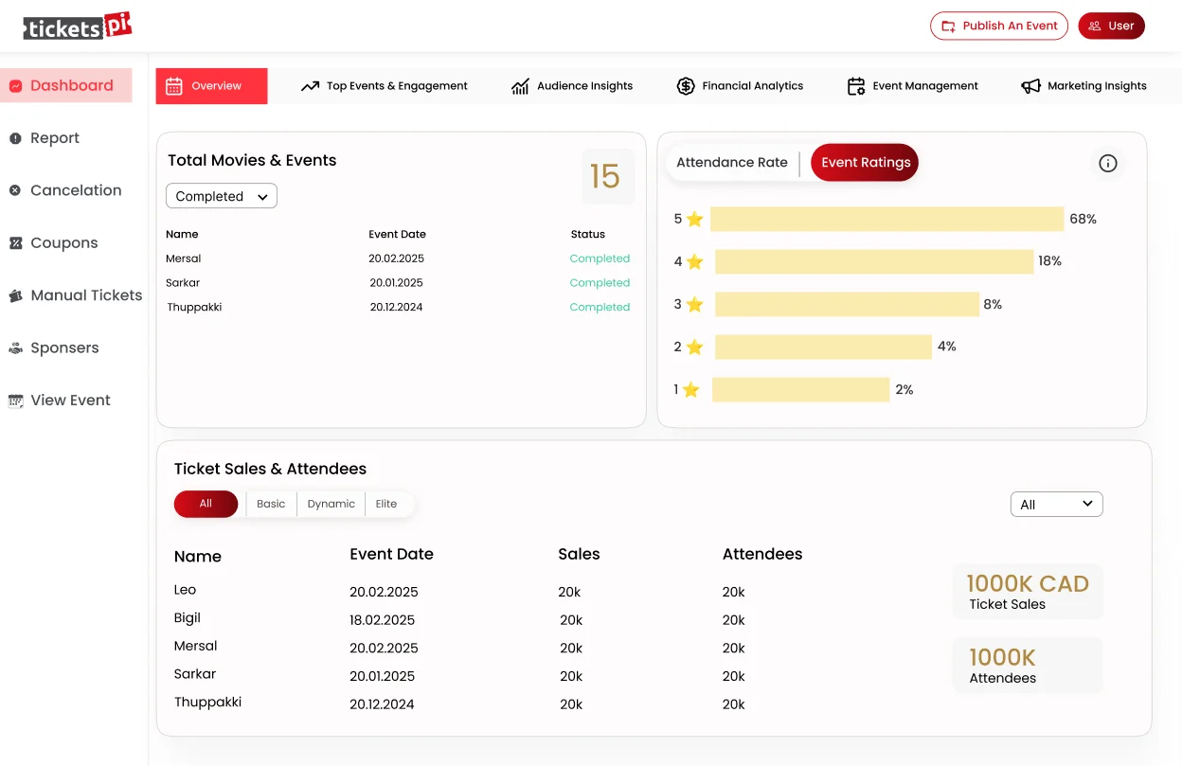The width and height of the screenshot is (1182, 766).
Task: Click the Overview calendar icon
Action: coord(174,86)
